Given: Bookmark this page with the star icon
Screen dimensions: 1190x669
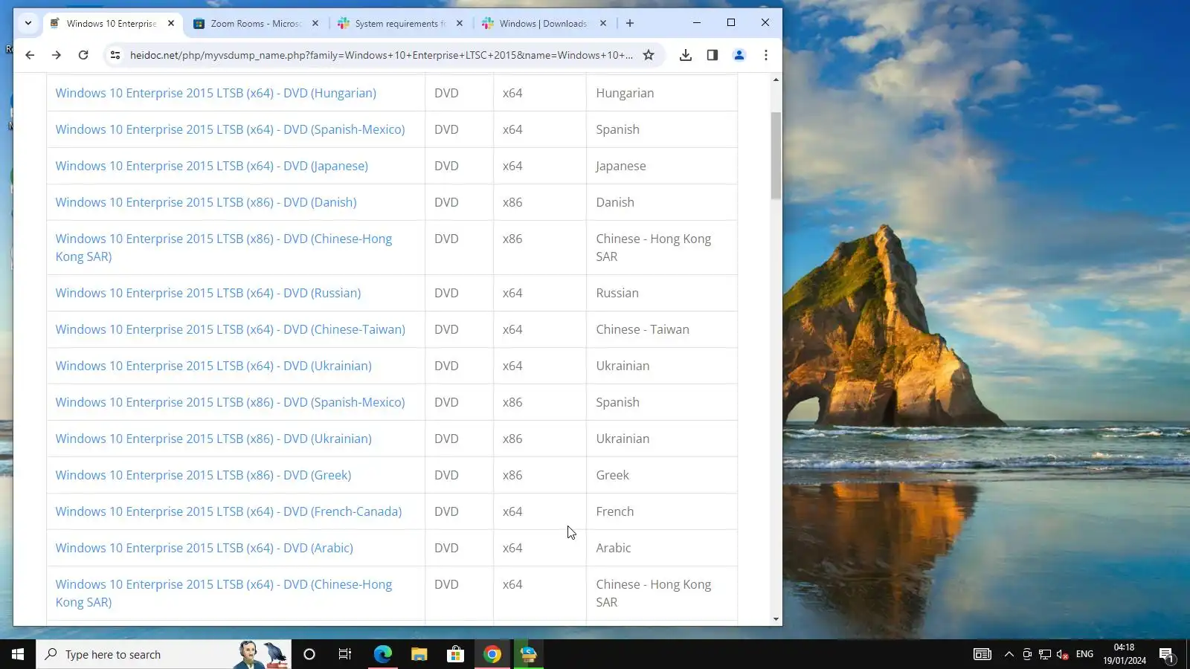Looking at the screenshot, I should click(649, 55).
